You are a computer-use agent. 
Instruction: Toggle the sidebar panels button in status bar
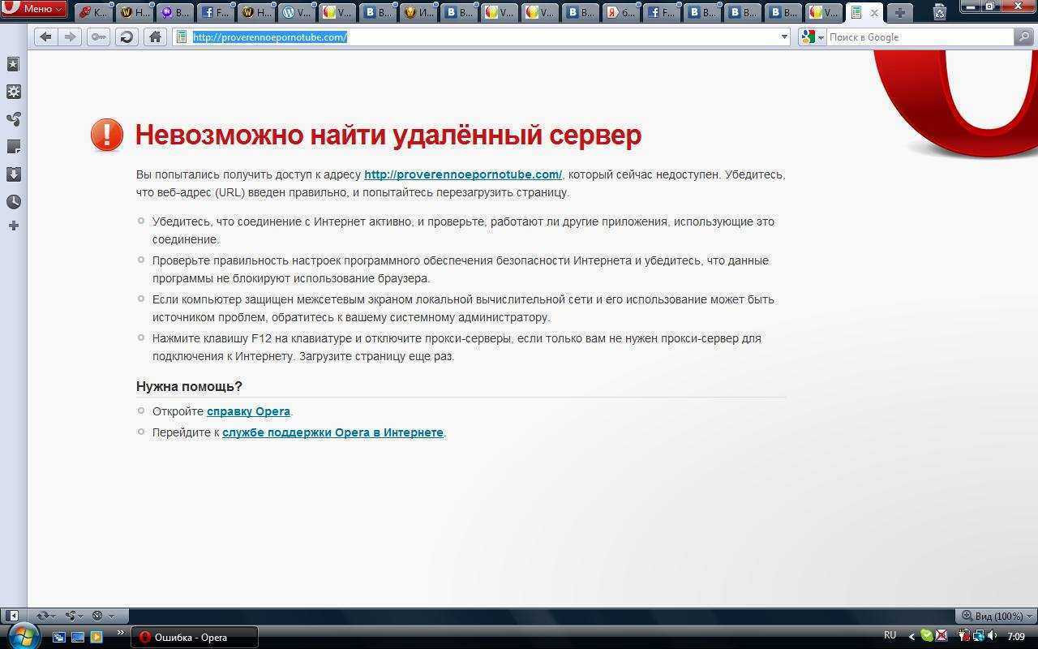11,616
